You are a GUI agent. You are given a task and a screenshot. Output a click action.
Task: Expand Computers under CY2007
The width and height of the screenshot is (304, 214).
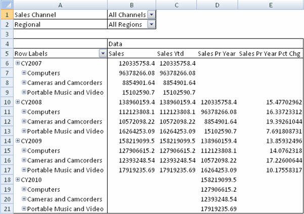tap(24, 73)
